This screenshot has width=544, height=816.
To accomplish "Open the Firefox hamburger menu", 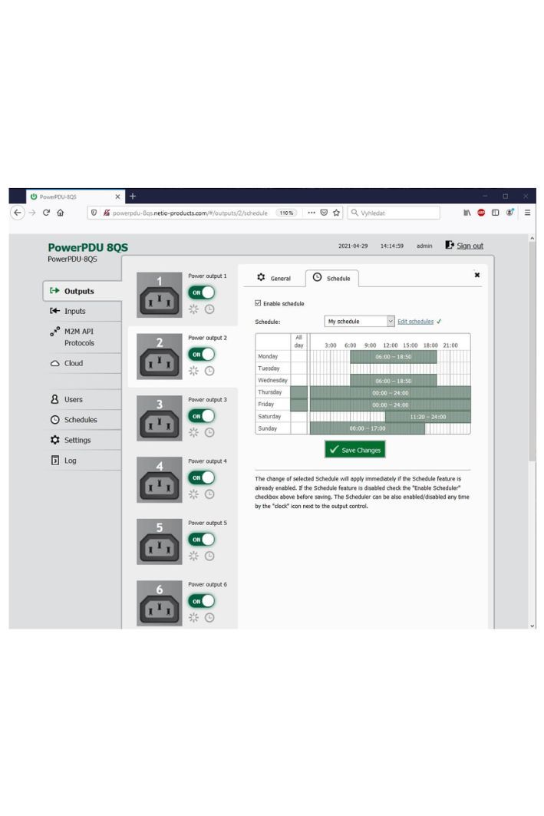I will pos(527,213).
